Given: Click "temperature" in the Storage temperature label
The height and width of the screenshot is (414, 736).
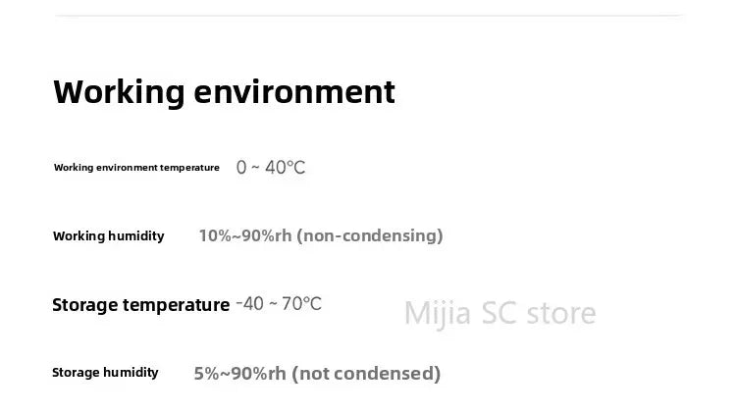Looking at the screenshot, I should pos(177,305).
